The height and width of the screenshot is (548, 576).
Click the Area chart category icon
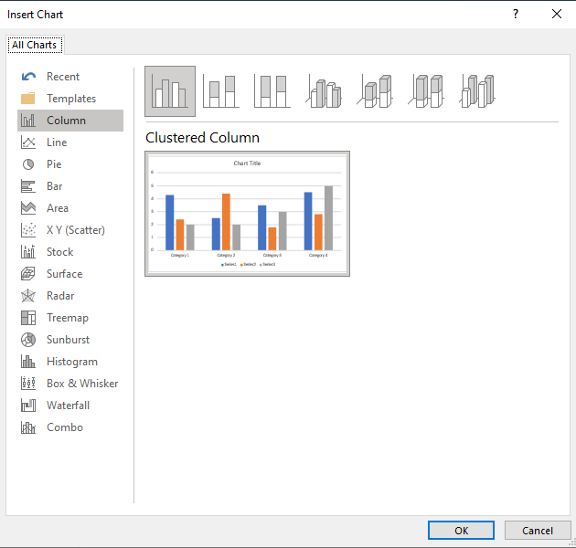point(28,208)
